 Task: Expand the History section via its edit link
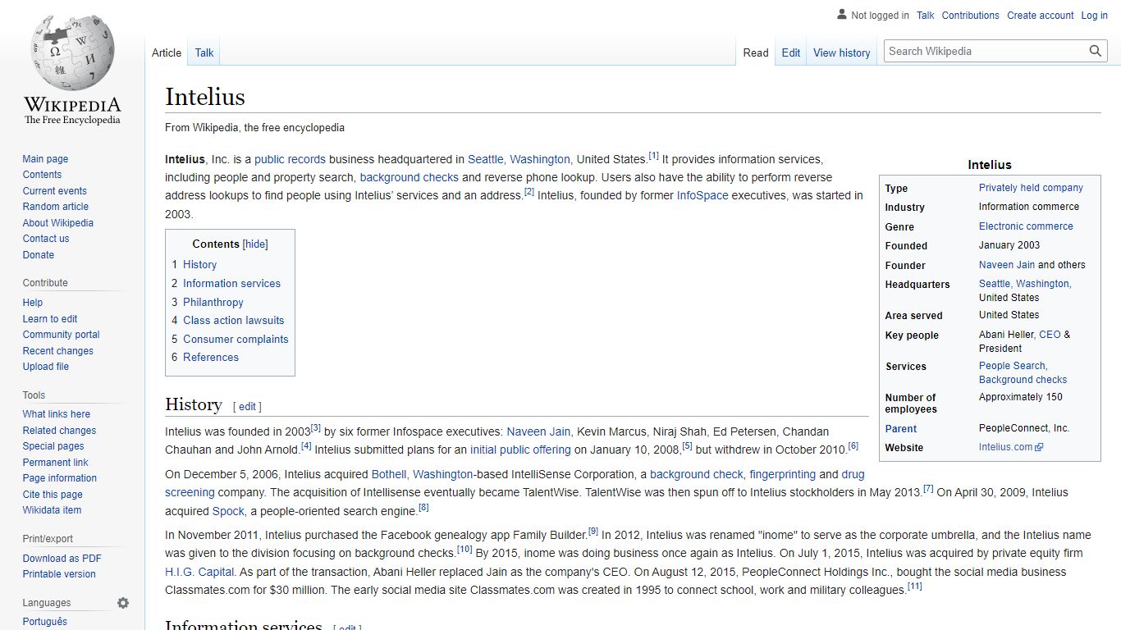coord(247,406)
